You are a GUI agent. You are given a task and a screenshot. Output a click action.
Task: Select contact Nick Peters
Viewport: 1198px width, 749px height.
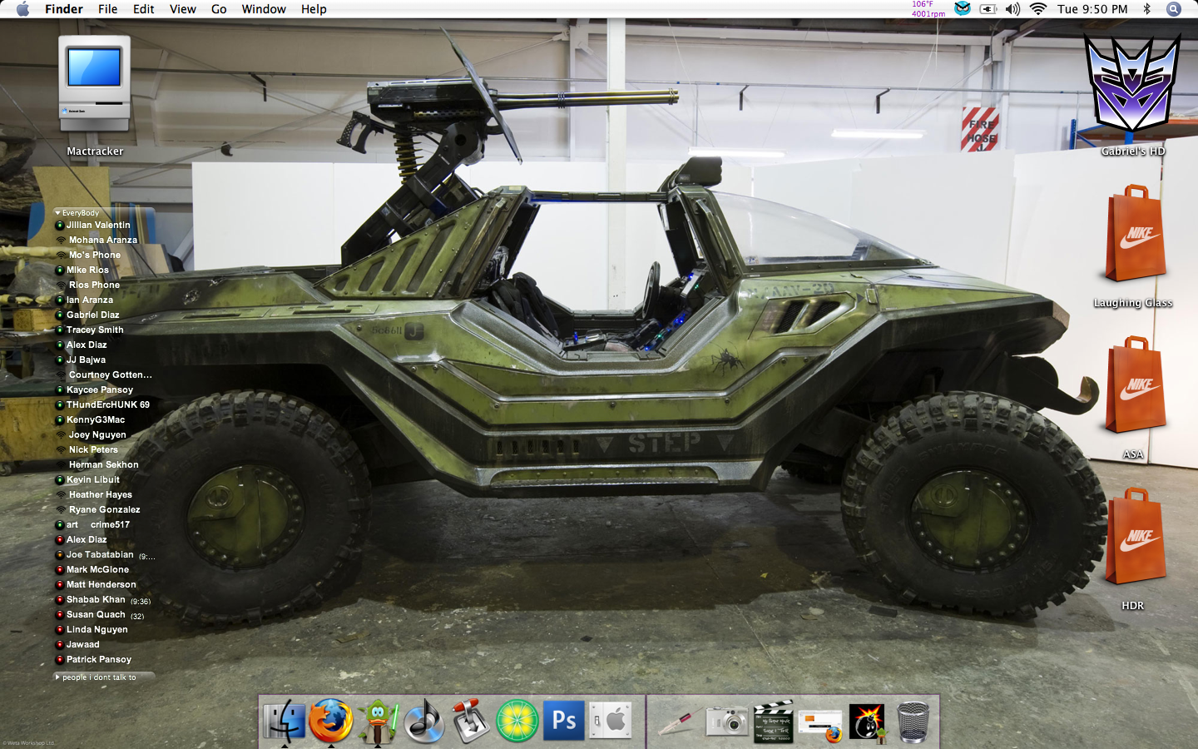pos(93,449)
